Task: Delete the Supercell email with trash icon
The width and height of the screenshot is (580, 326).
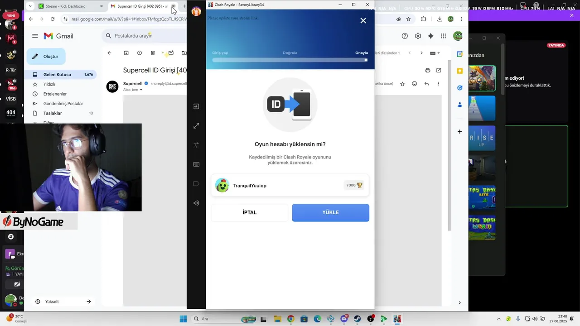Action: 153,53
